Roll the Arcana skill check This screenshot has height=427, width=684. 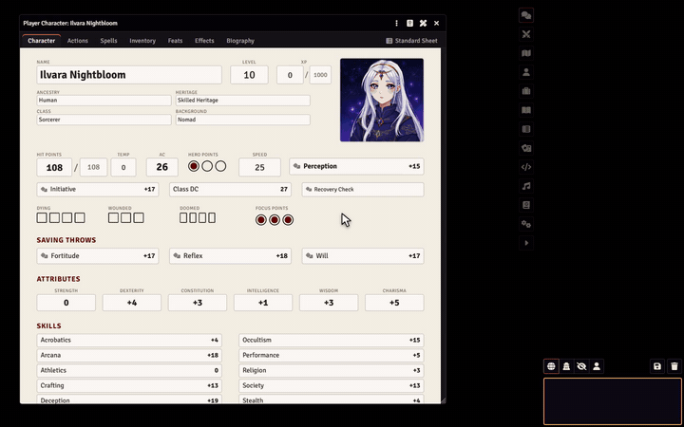pos(129,355)
